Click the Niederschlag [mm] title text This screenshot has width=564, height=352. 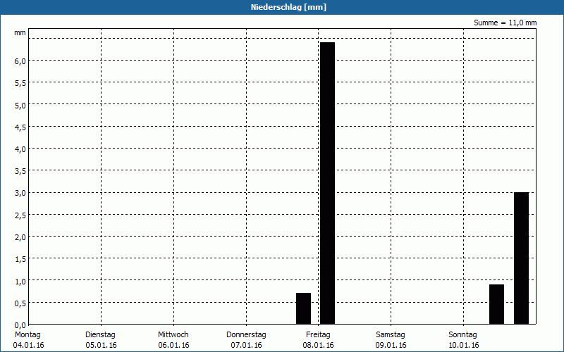(x=288, y=7)
